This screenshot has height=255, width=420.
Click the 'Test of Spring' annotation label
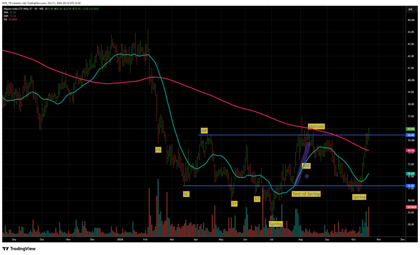(x=306, y=194)
